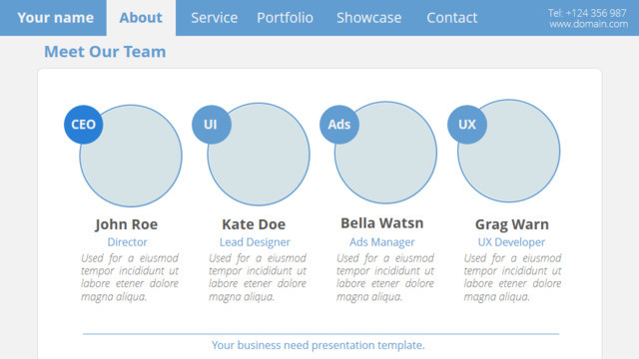Open Kate Doe's profile photo circle
Viewport: 639px width, 359px height.
coord(259,155)
